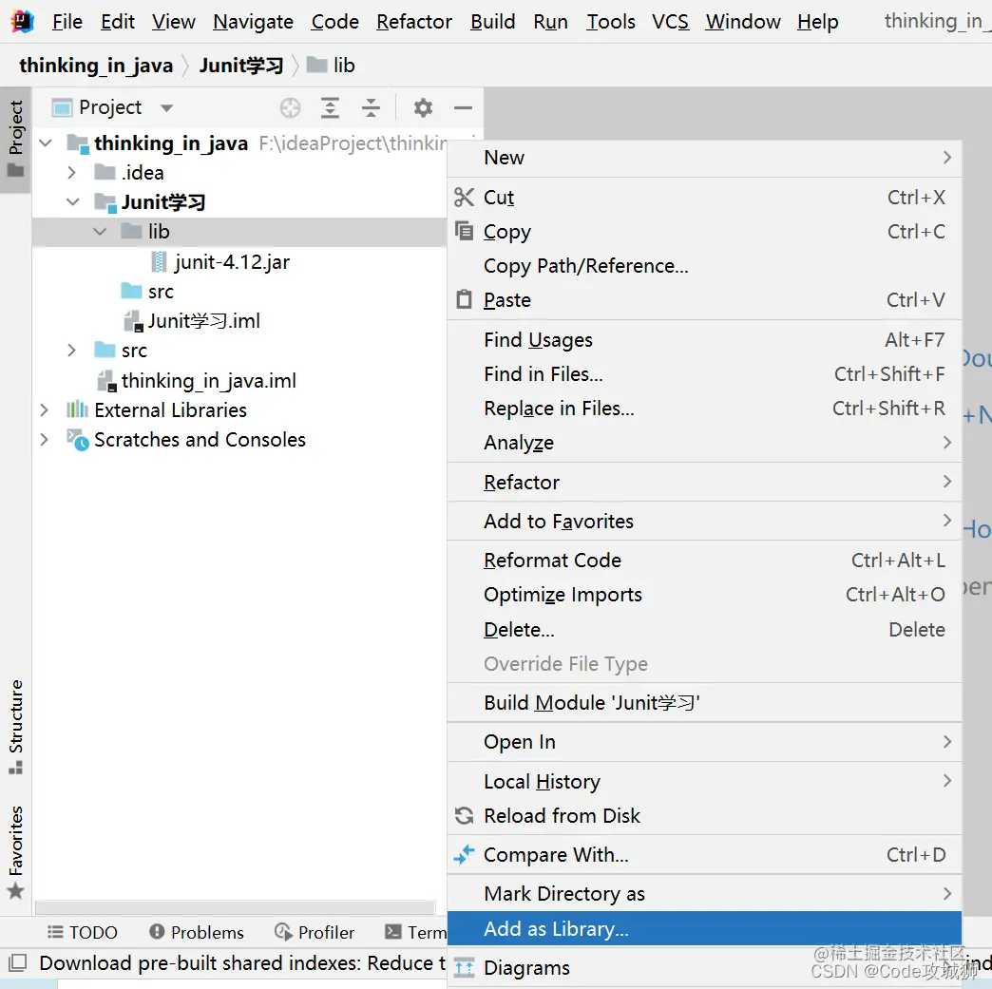Collapse the thinking_in_java root node

point(46,143)
